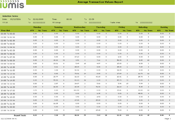Screen dimensions: 175x121
Task: Click the Saturday column header
Action: (x=143, y=27)
